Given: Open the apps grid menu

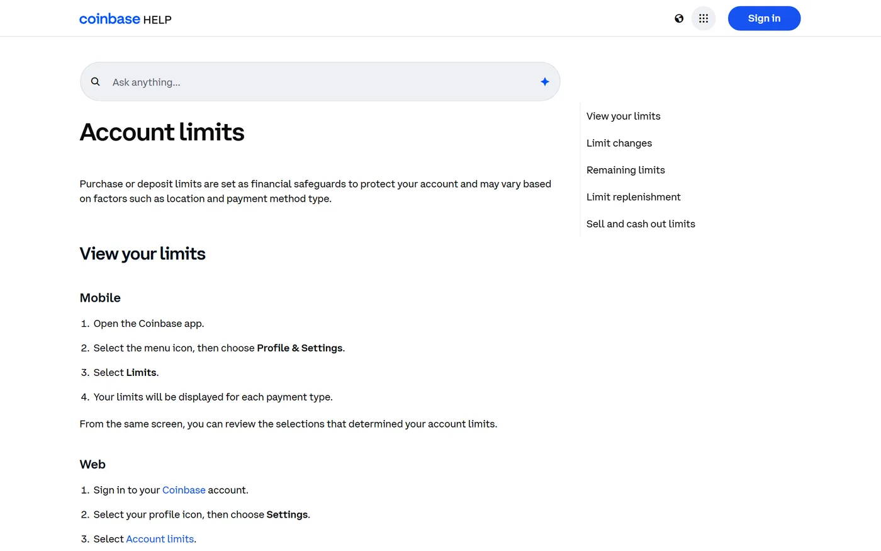Looking at the screenshot, I should (x=704, y=18).
